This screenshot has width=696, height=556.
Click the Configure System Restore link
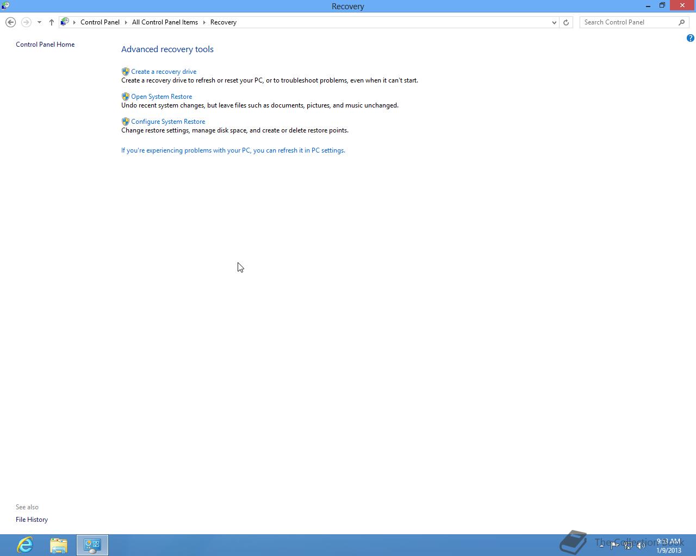(168, 122)
